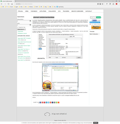This screenshot has height=124, width=120.
Task: Open the Torrent bookmarks folder
Action: click(x=11, y=7)
